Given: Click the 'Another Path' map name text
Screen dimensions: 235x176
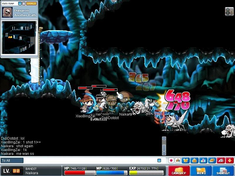Looking at the screenshot, I should tap(25, 15).
